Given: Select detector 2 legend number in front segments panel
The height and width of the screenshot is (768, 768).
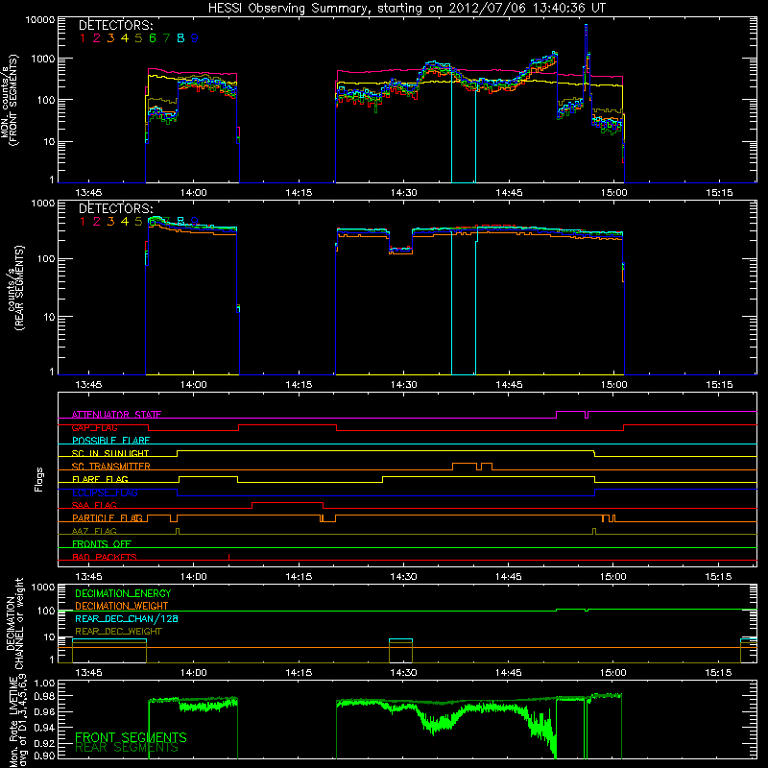Looking at the screenshot, I should (97, 38).
